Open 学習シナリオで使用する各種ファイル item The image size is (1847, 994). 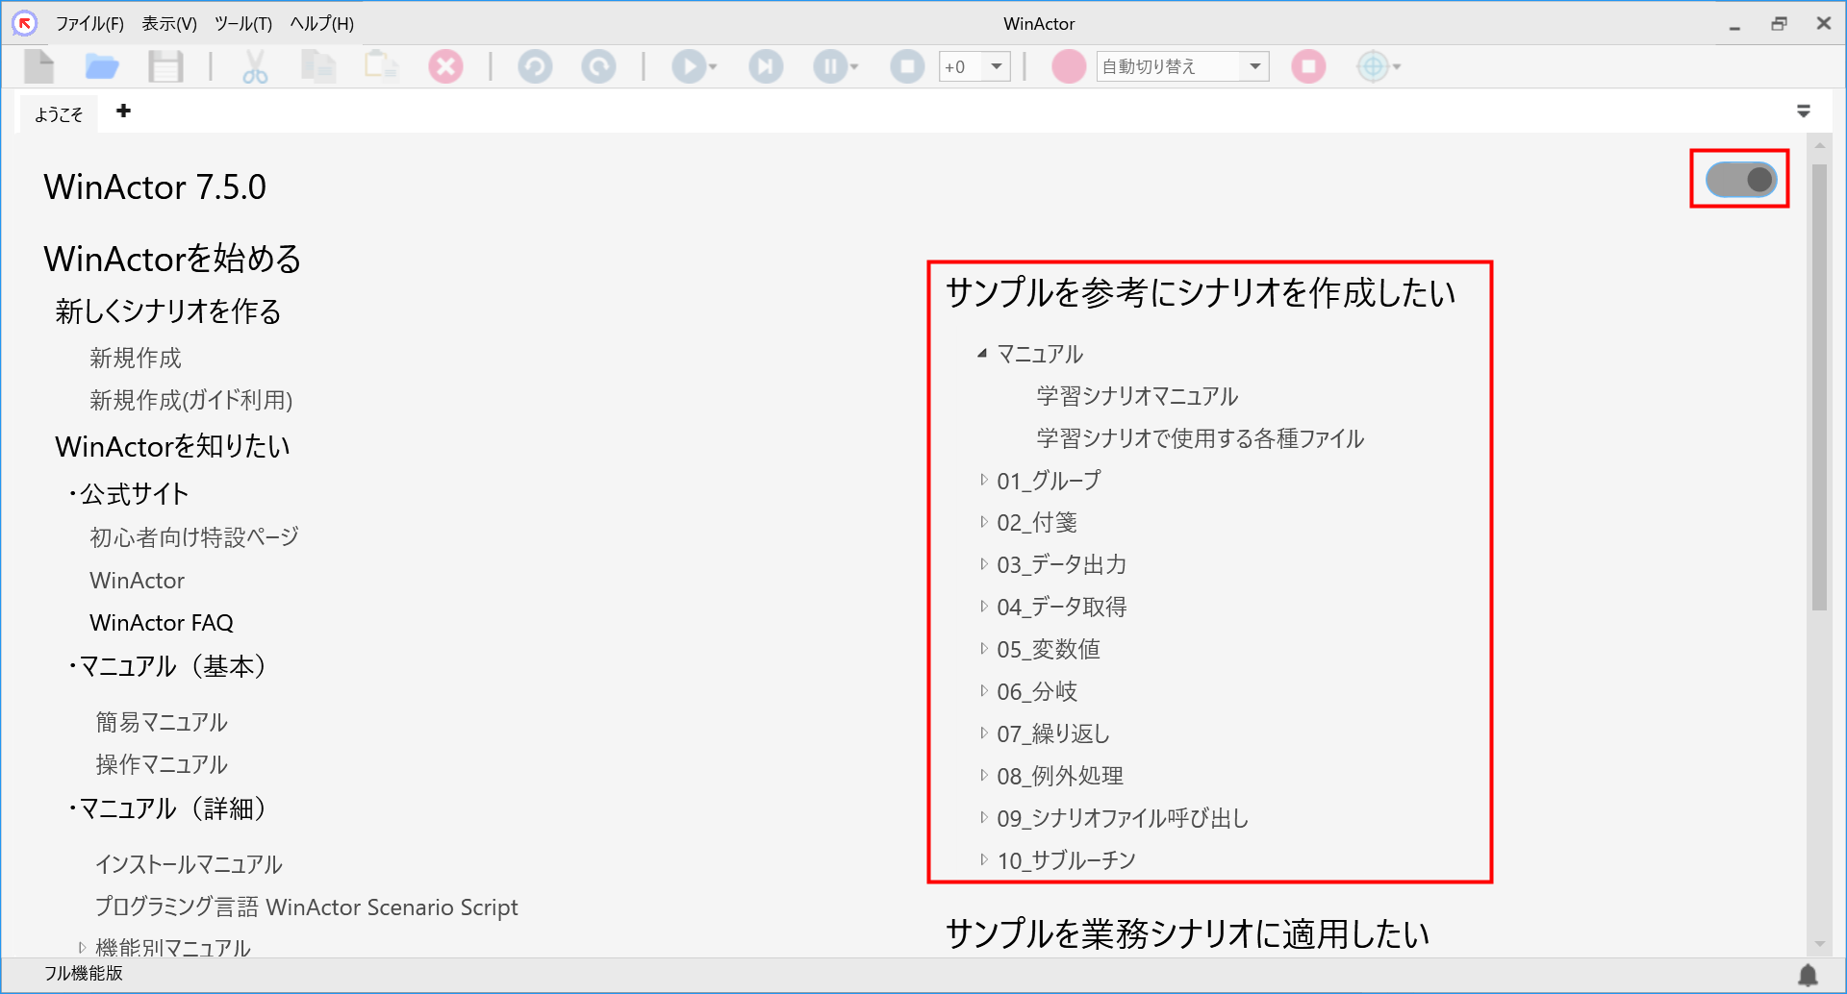1201,438
